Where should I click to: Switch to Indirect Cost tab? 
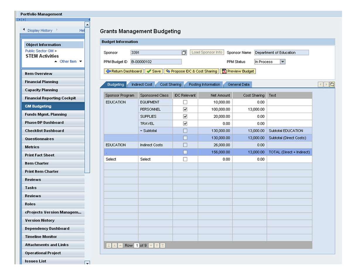tap(142, 85)
